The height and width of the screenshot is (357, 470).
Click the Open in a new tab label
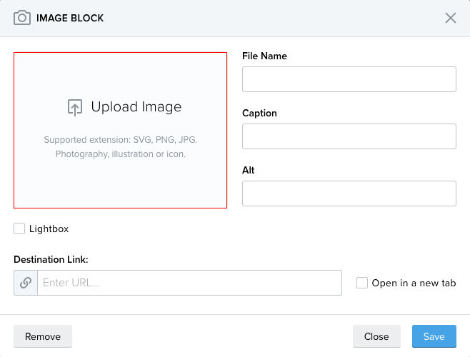414,283
